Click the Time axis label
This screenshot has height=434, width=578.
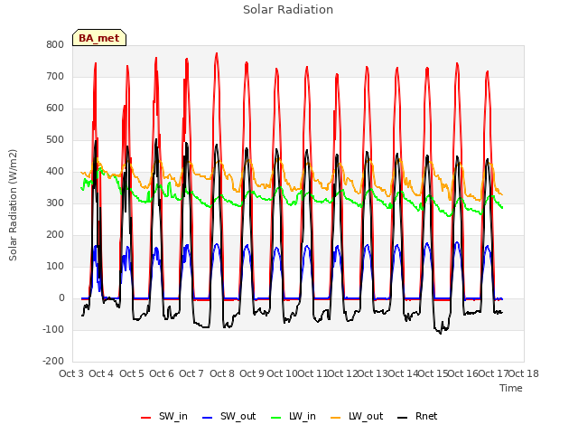511,388
